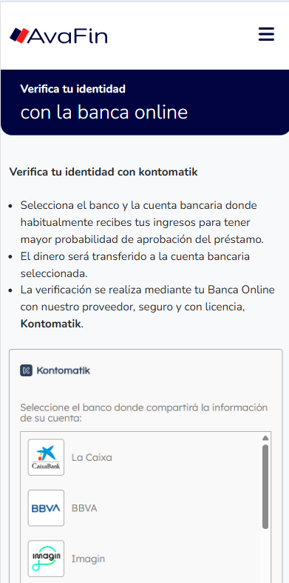The width and height of the screenshot is (289, 583).
Task: Click the Kontomatik wordmark in the widget
Action: click(x=64, y=370)
